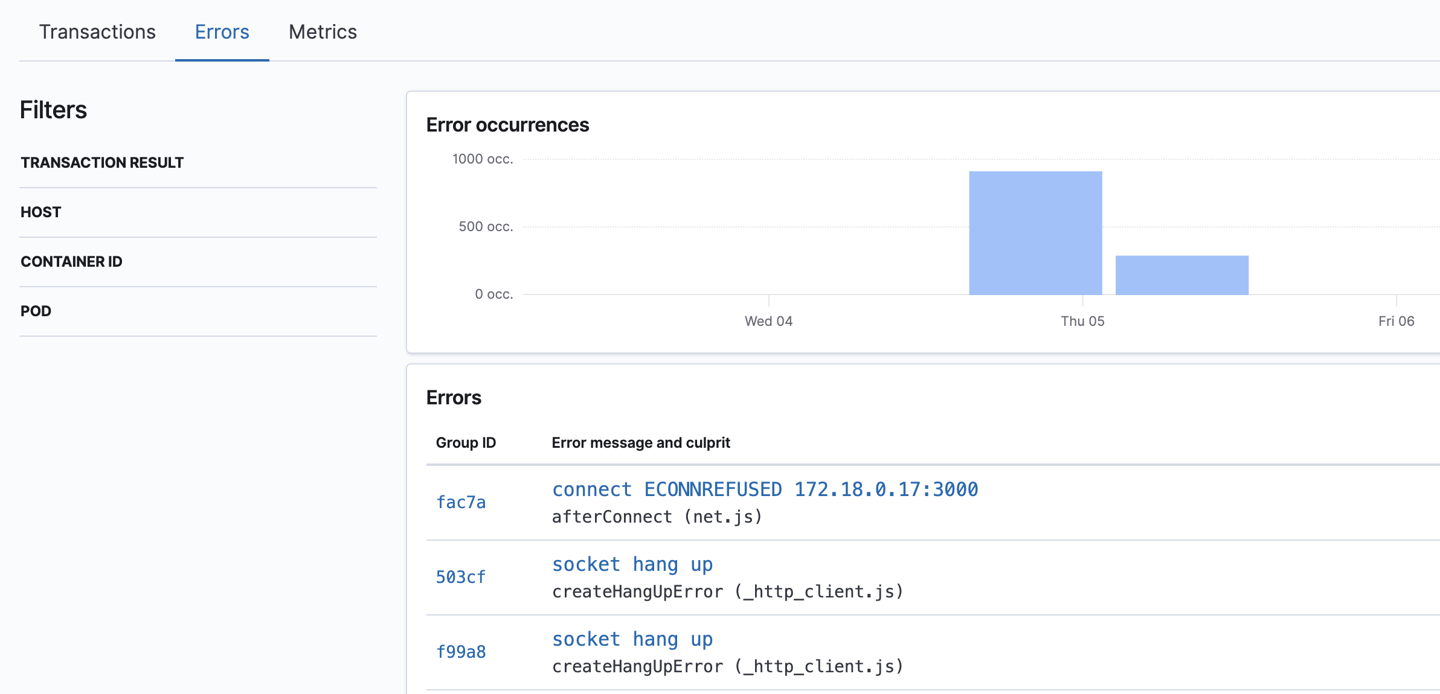Click the Errors table heading
This screenshot has width=1440, height=694.
pos(454,397)
